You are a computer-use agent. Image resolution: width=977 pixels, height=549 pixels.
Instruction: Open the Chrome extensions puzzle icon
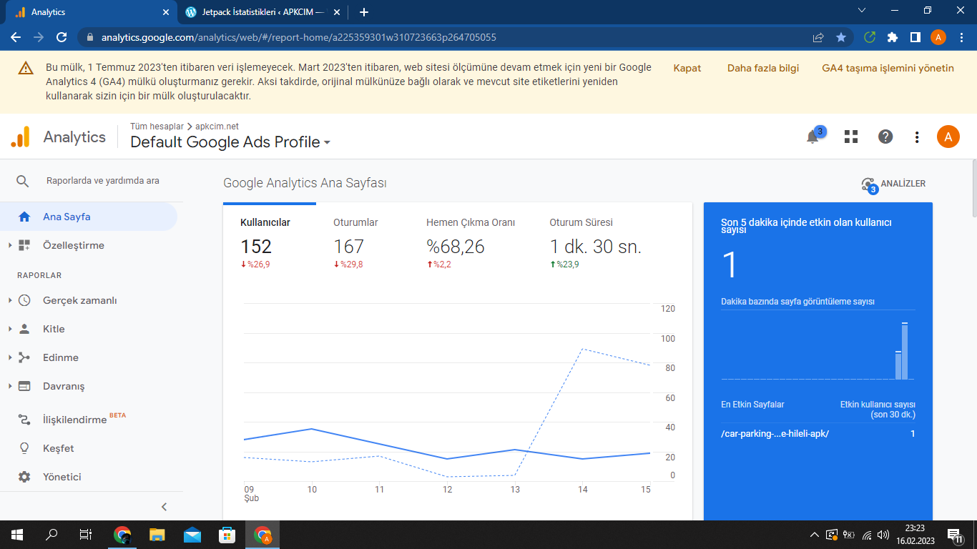[893, 37]
